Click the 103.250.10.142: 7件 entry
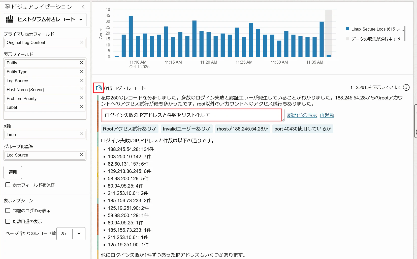The width and height of the screenshot is (417, 259). (130, 157)
